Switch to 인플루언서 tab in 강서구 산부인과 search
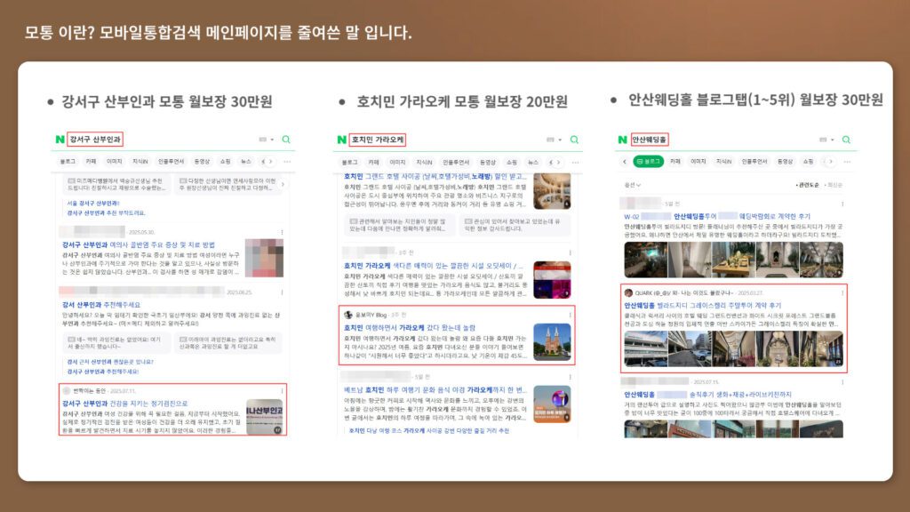Viewport: 910px width, 512px height. tap(172, 162)
